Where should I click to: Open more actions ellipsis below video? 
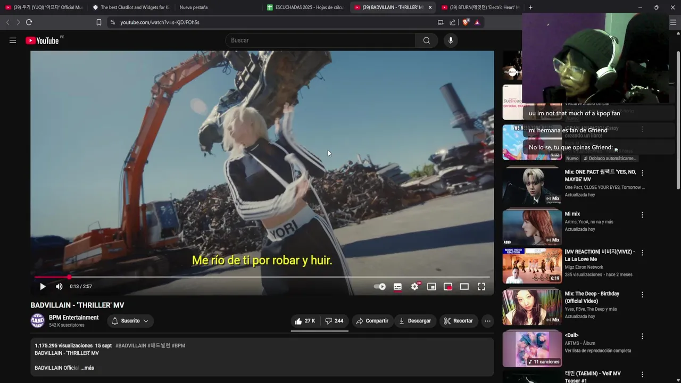coord(487,321)
